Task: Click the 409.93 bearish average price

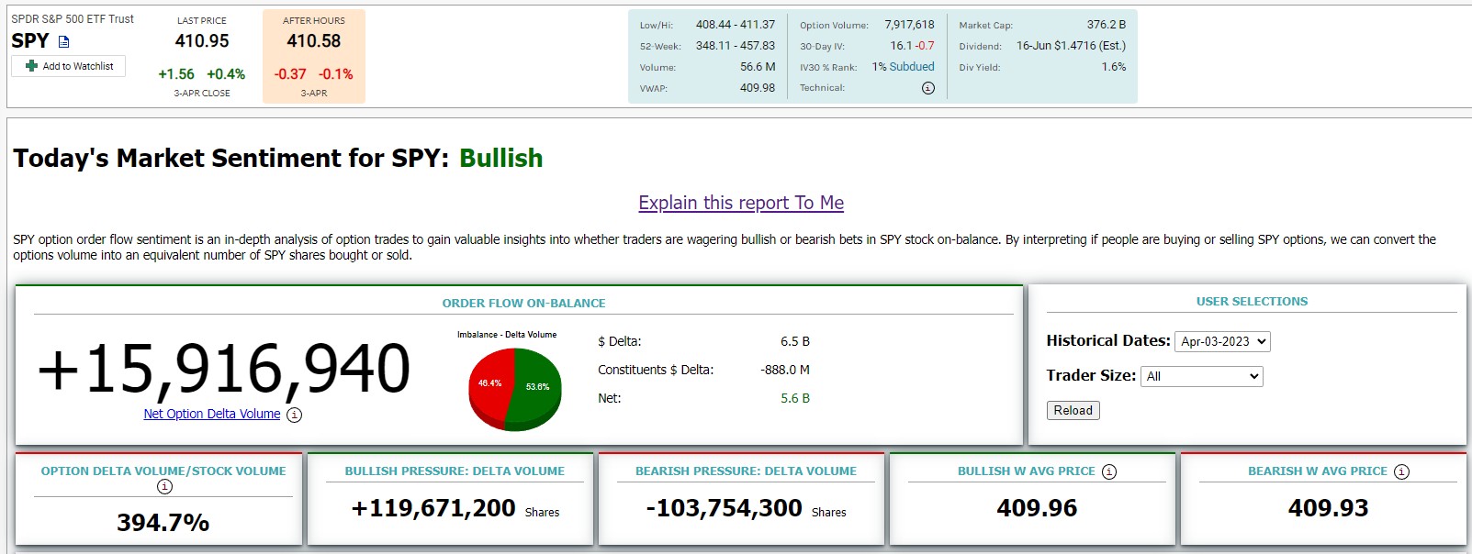Action: click(1329, 508)
